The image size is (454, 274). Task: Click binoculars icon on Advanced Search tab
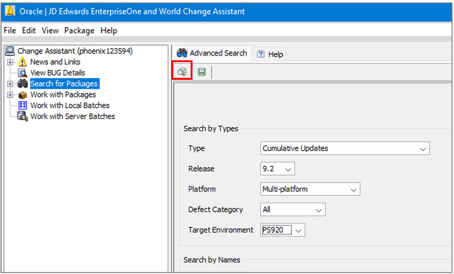click(x=182, y=53)
